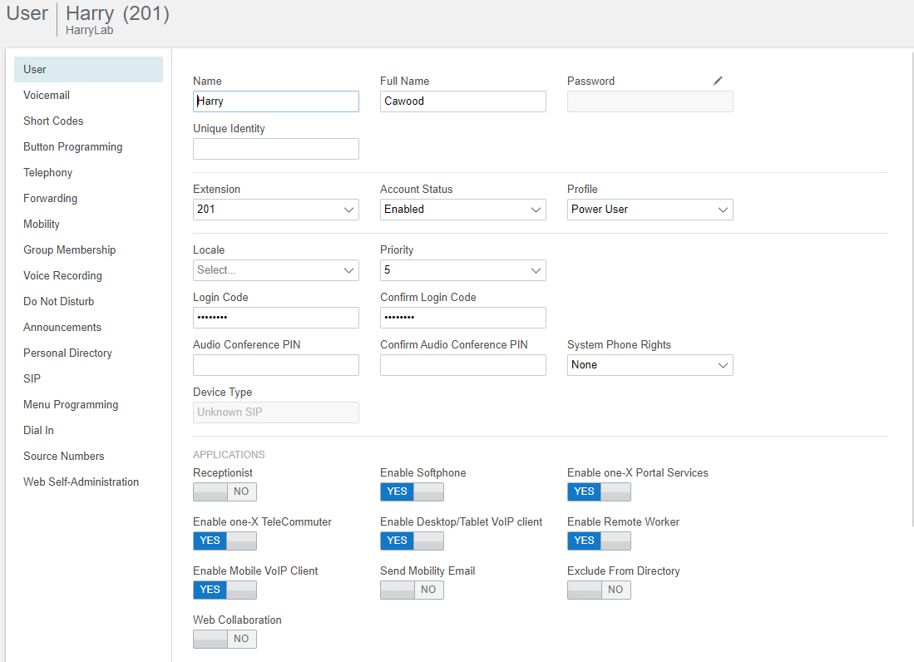
Task: Open the Announcements section
Action: coord(62,327)
